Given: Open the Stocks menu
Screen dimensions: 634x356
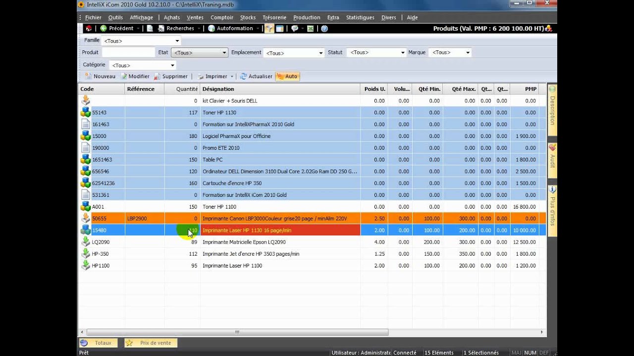Looking at the screenshot, I should point(248,17).
